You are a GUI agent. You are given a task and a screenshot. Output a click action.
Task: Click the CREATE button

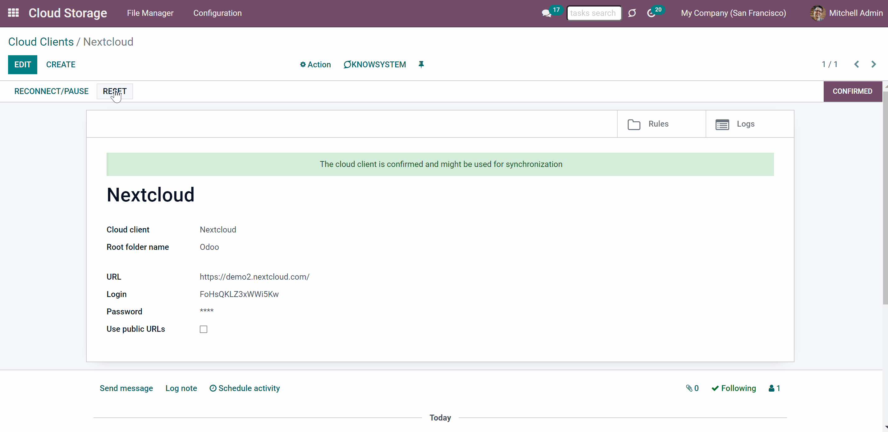coord(61,64)
